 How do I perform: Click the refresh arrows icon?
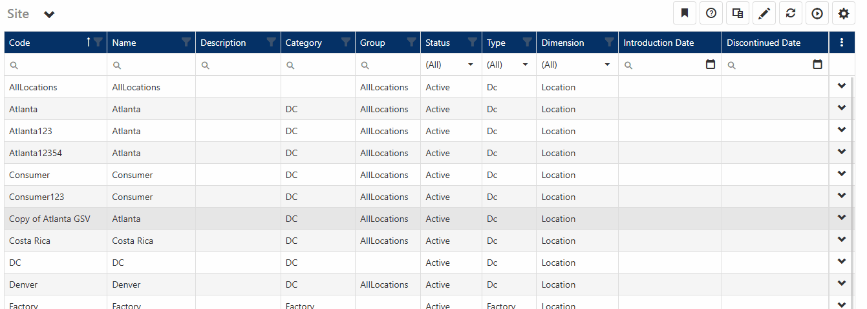[x=791, y=13]
